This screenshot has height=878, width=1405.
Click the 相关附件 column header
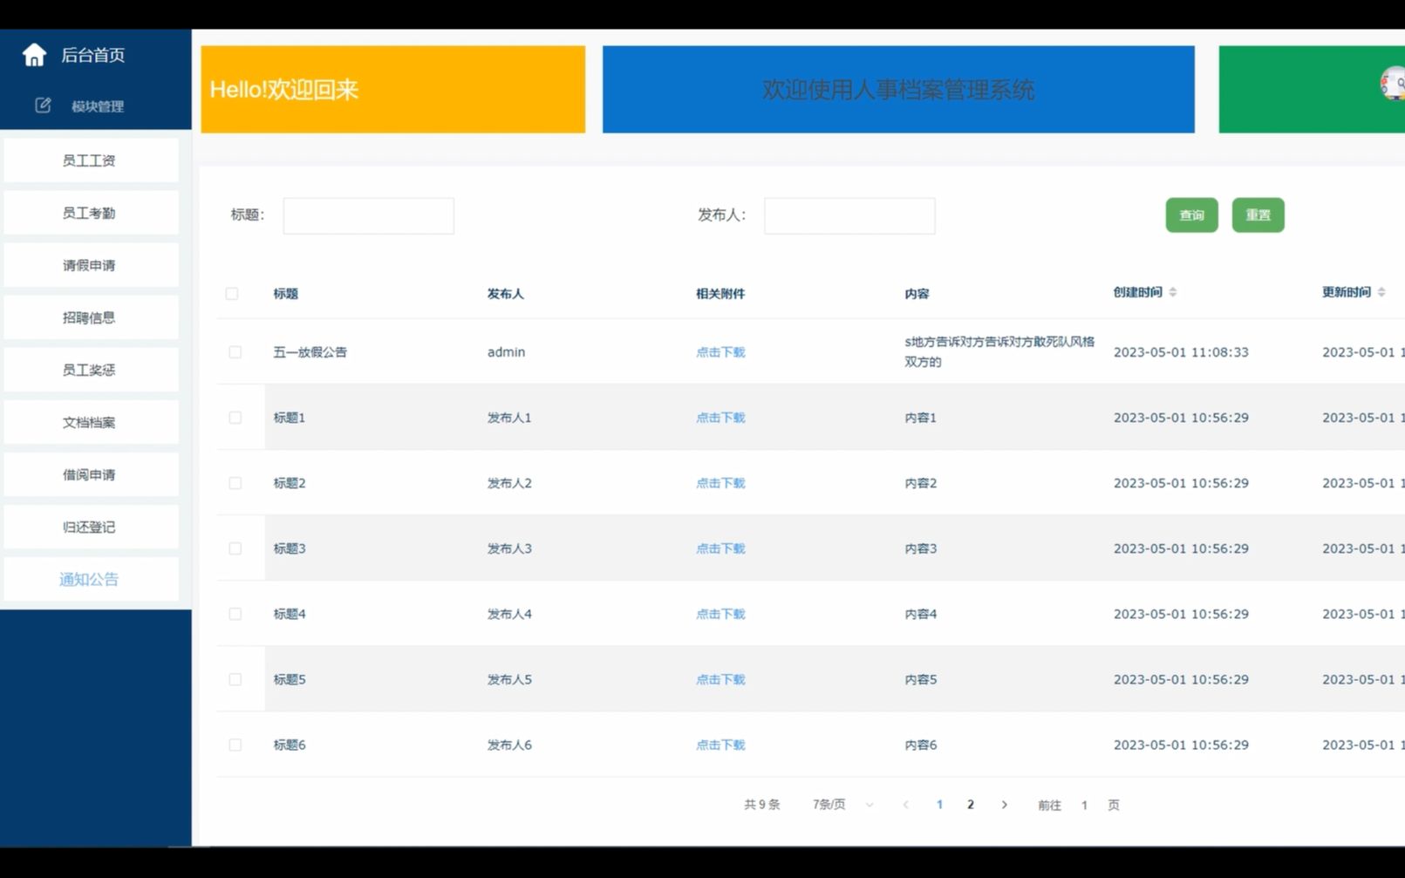(720, 294)
